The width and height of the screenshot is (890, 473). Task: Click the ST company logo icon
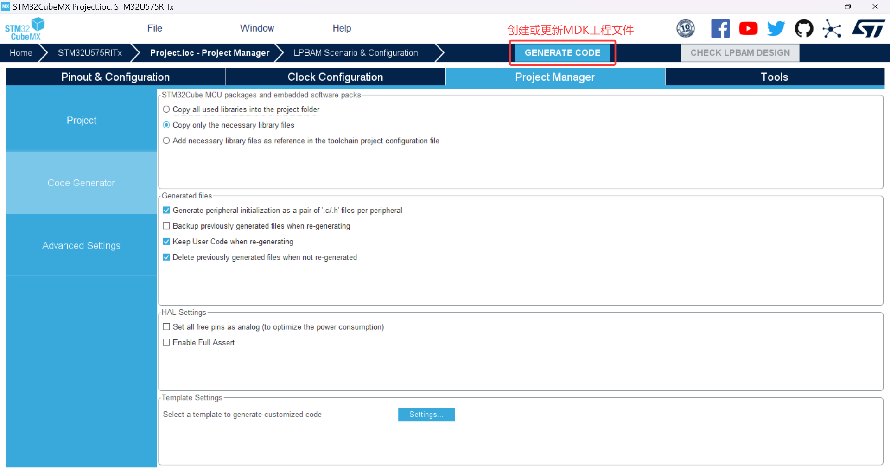click(x=868, y=28)
